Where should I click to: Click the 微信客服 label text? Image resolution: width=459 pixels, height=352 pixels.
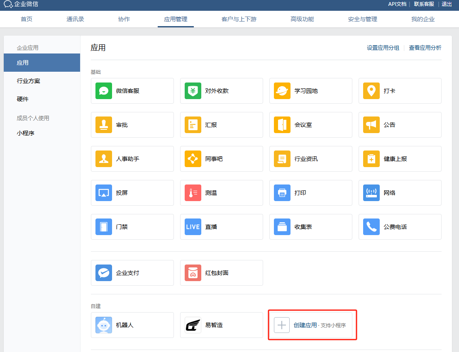click(x=128, y=91)
